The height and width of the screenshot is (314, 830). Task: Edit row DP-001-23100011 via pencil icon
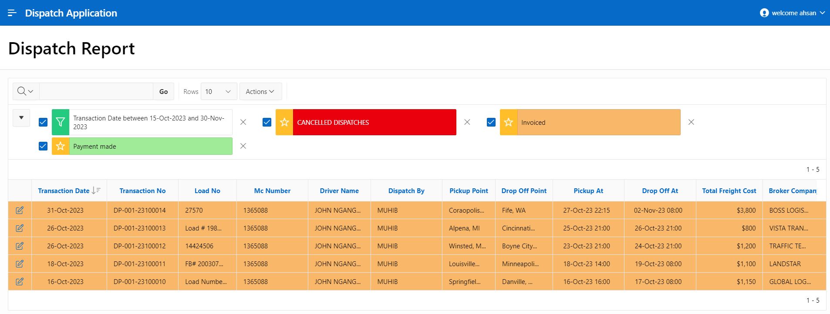pos(20,264)
